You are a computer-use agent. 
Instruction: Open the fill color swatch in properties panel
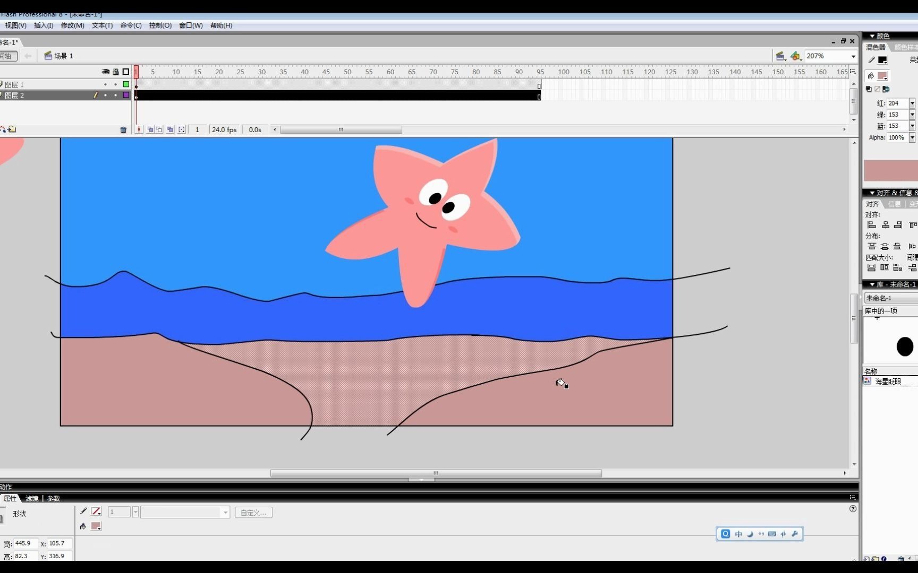[x=96, y=526]
